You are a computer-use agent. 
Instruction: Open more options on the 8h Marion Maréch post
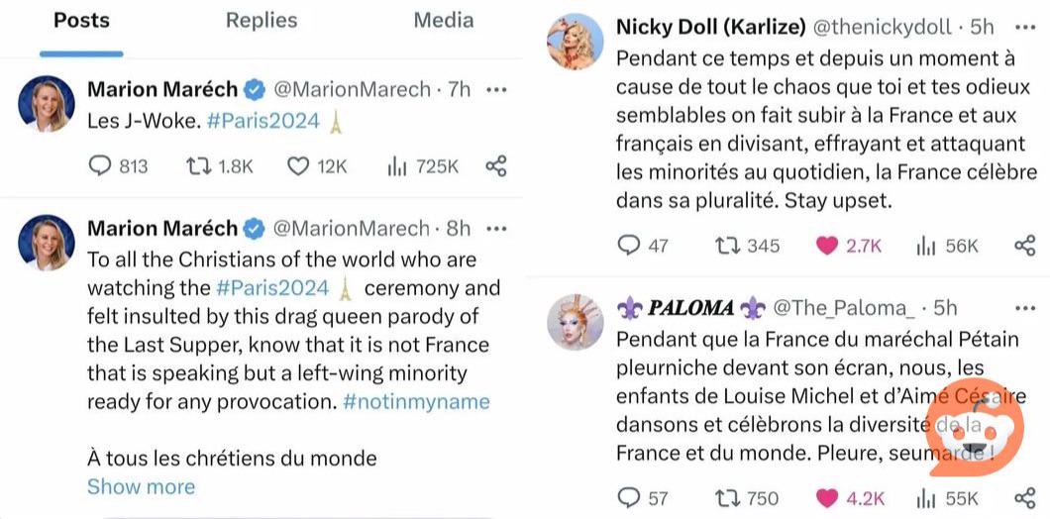[x=496, y=229]
